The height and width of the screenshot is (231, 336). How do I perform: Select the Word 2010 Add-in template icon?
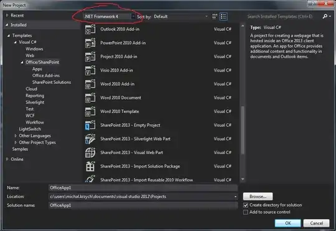point(90,84)
